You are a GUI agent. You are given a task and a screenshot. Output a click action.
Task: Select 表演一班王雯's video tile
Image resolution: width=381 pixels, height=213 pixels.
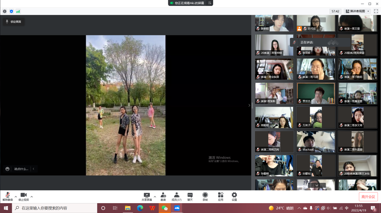pos(357,23)
